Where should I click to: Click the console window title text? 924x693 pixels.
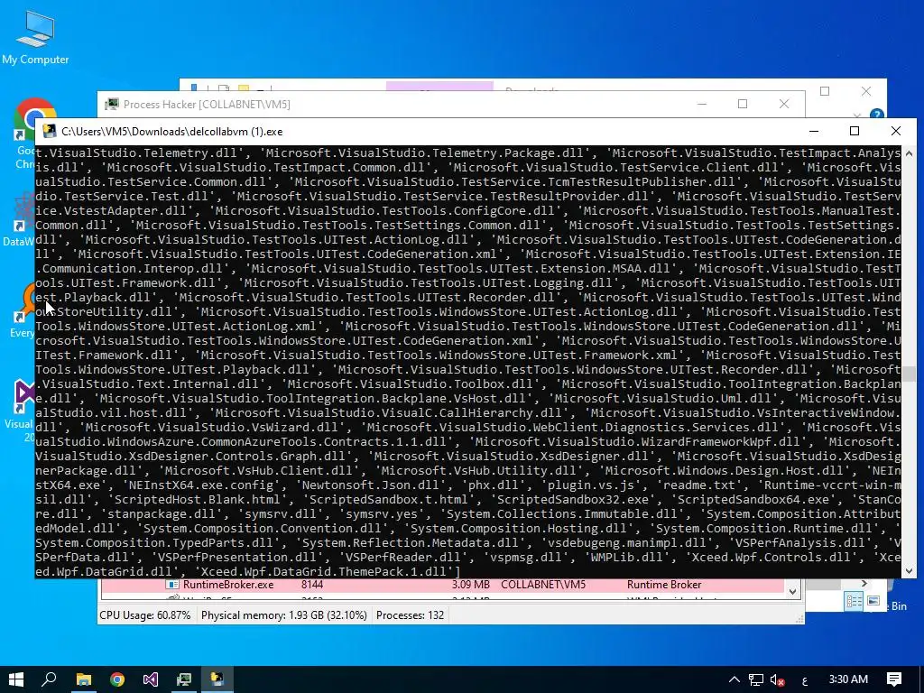172,132
